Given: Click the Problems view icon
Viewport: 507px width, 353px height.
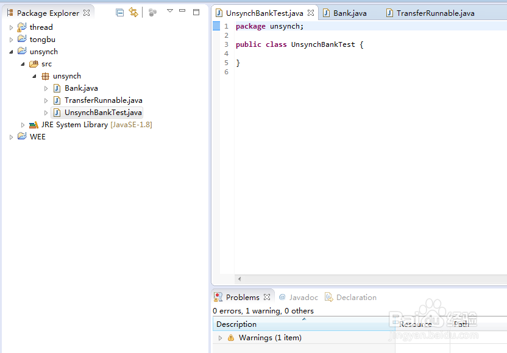Looking at the screenshot, I should [218, 297].
